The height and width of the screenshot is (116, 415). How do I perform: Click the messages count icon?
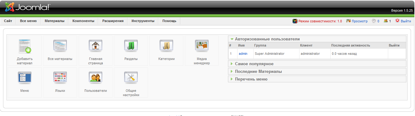click(374, 21)
